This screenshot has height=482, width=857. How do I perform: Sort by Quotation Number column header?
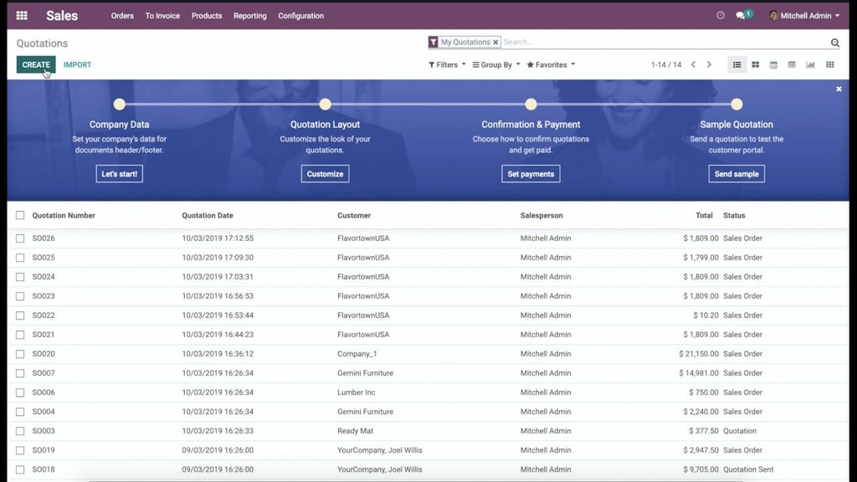pos(64,215)
